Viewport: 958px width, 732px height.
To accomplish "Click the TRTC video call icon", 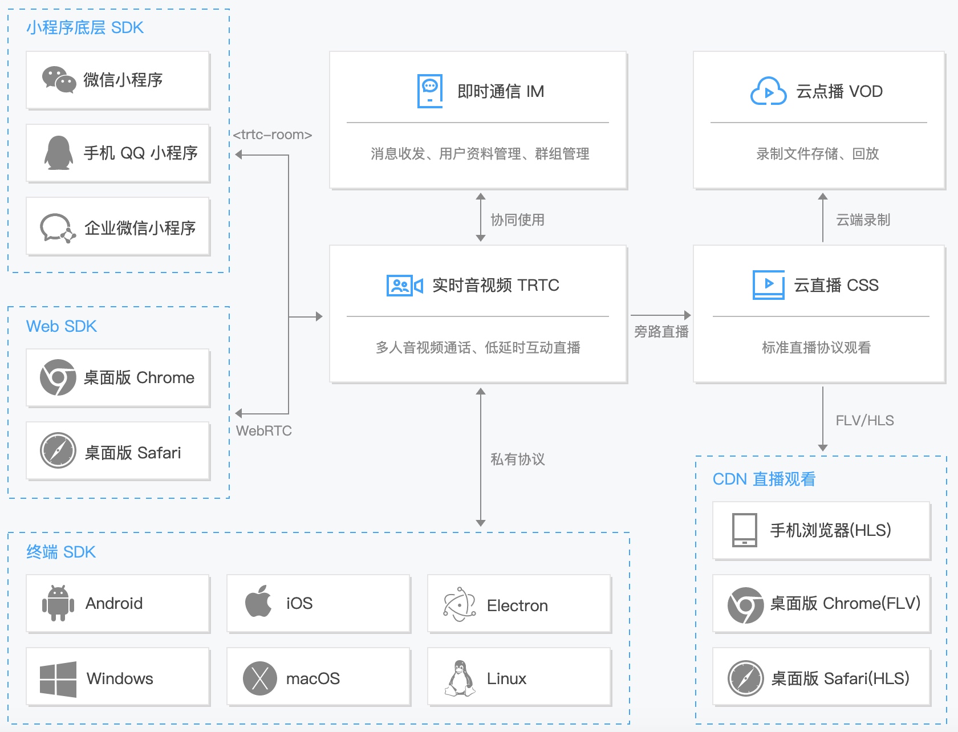I will point(405,285).
